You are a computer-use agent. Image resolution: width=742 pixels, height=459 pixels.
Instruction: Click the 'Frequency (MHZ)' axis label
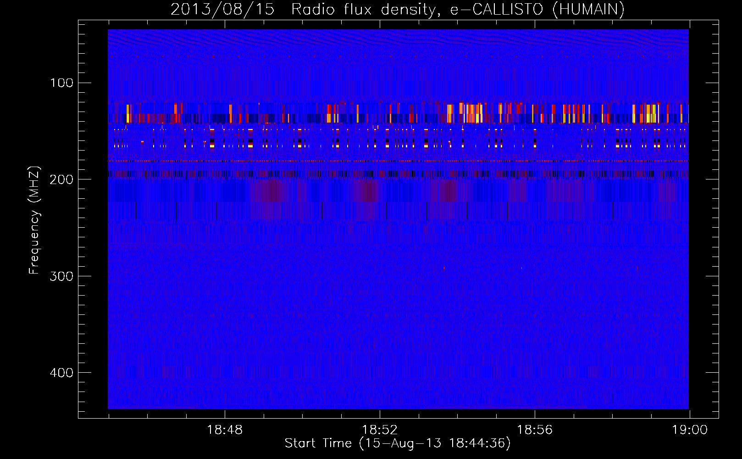(34, 220)
